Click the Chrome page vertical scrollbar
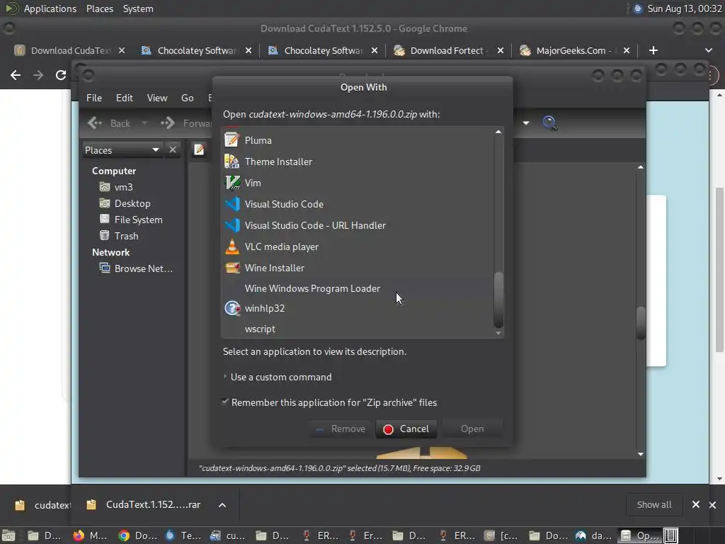Viewport: 725px width, 544px height. coord(719,270)
